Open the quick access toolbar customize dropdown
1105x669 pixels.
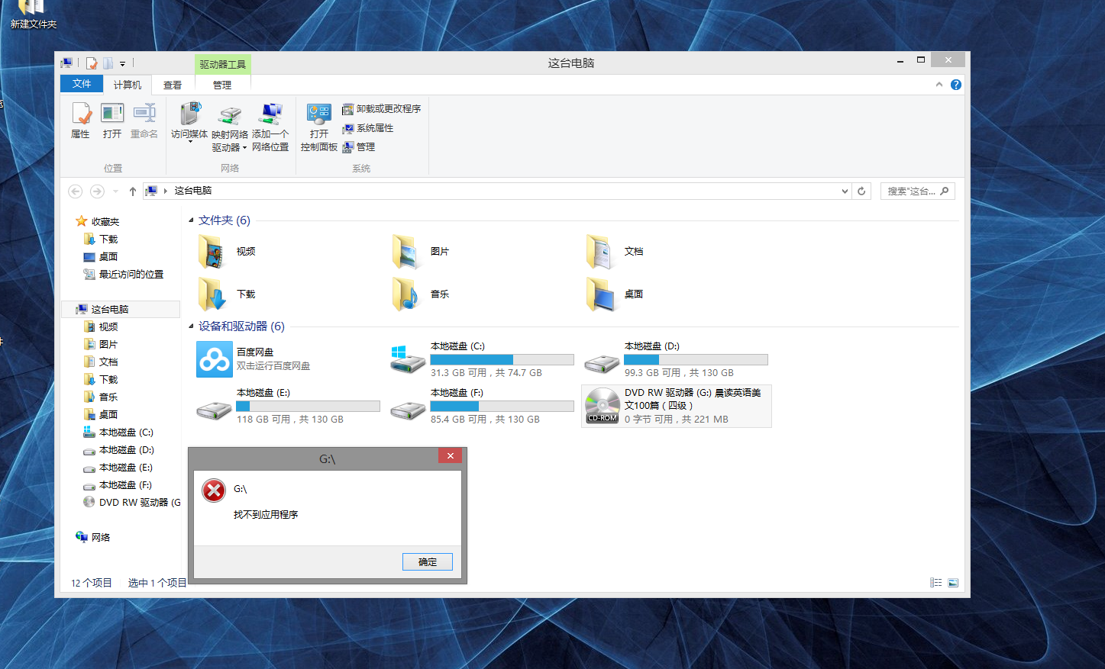pos(122,64)
